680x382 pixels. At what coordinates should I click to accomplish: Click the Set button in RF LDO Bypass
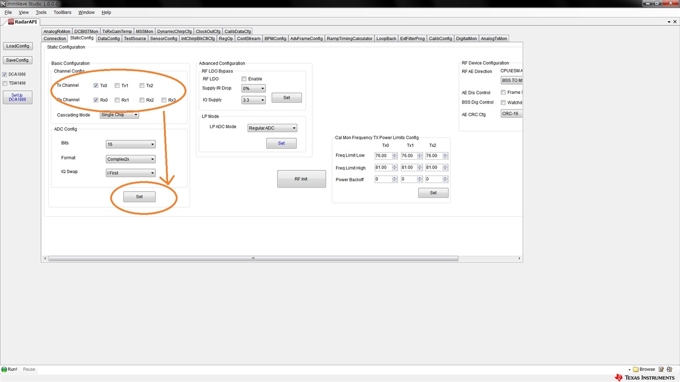pyautogui.click(x=286, y=98)
